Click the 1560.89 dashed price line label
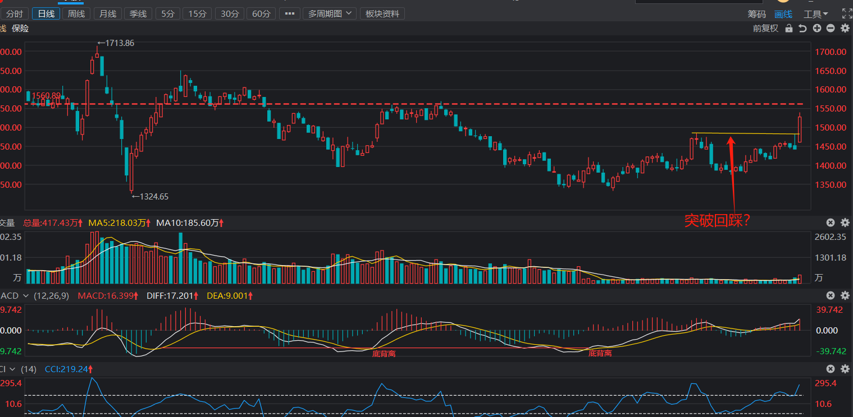This screenshot has width=853, height=417. pyautogui.click(x=46, y=96)
